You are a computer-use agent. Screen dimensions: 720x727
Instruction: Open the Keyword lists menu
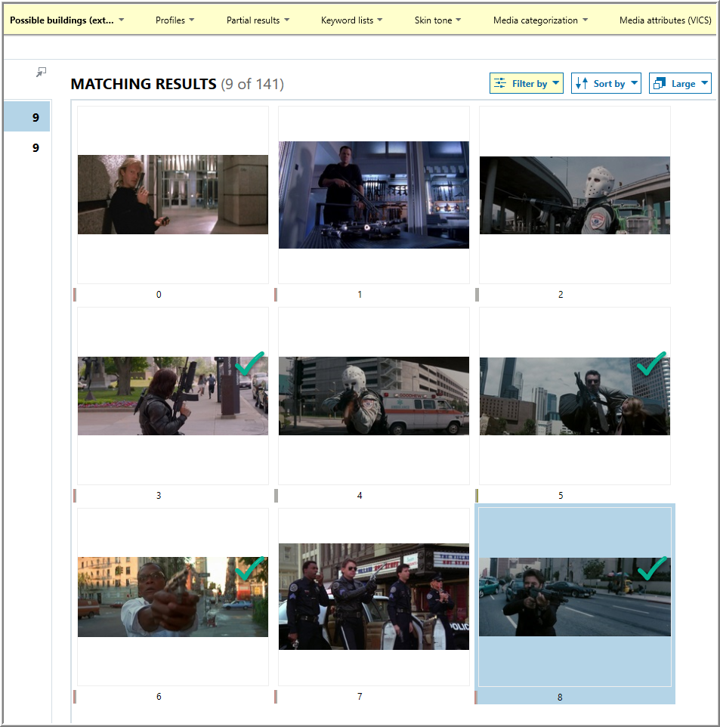point(351,20)
